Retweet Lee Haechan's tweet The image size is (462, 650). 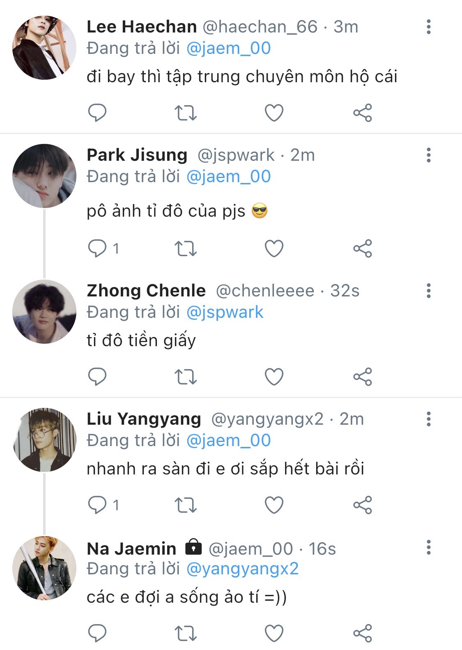tap(186, 113)
